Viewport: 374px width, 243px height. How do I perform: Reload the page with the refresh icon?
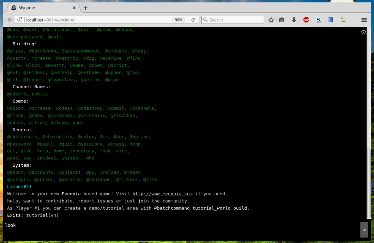click(193, 20)
